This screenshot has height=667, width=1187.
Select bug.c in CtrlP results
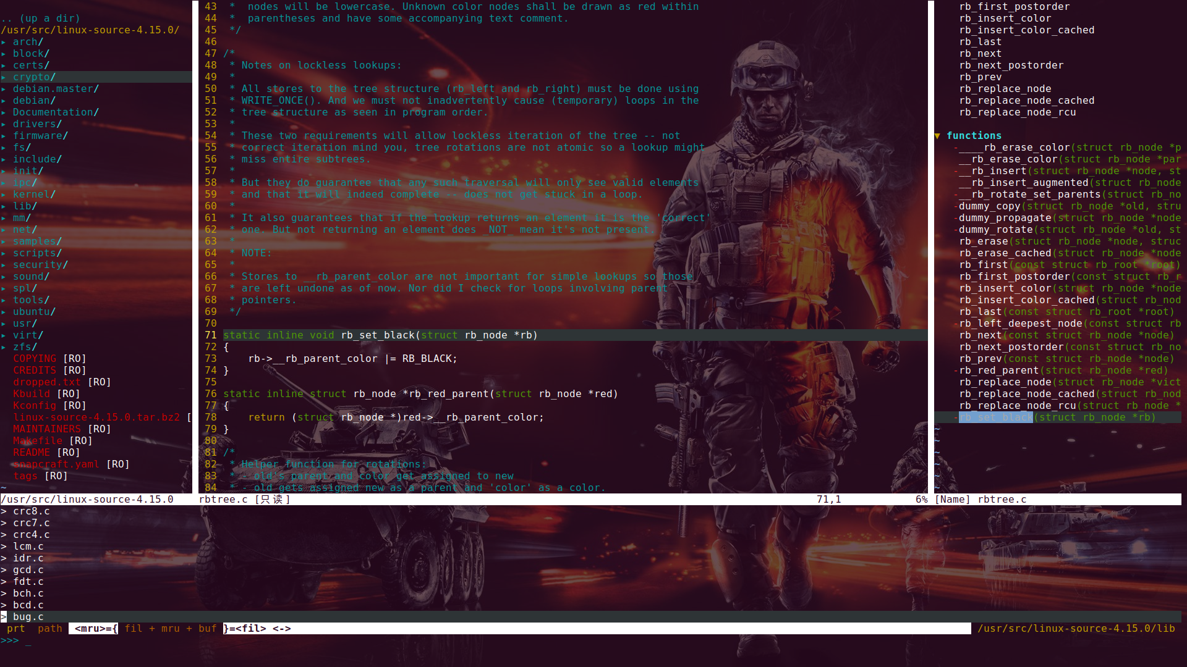point(28,617)
